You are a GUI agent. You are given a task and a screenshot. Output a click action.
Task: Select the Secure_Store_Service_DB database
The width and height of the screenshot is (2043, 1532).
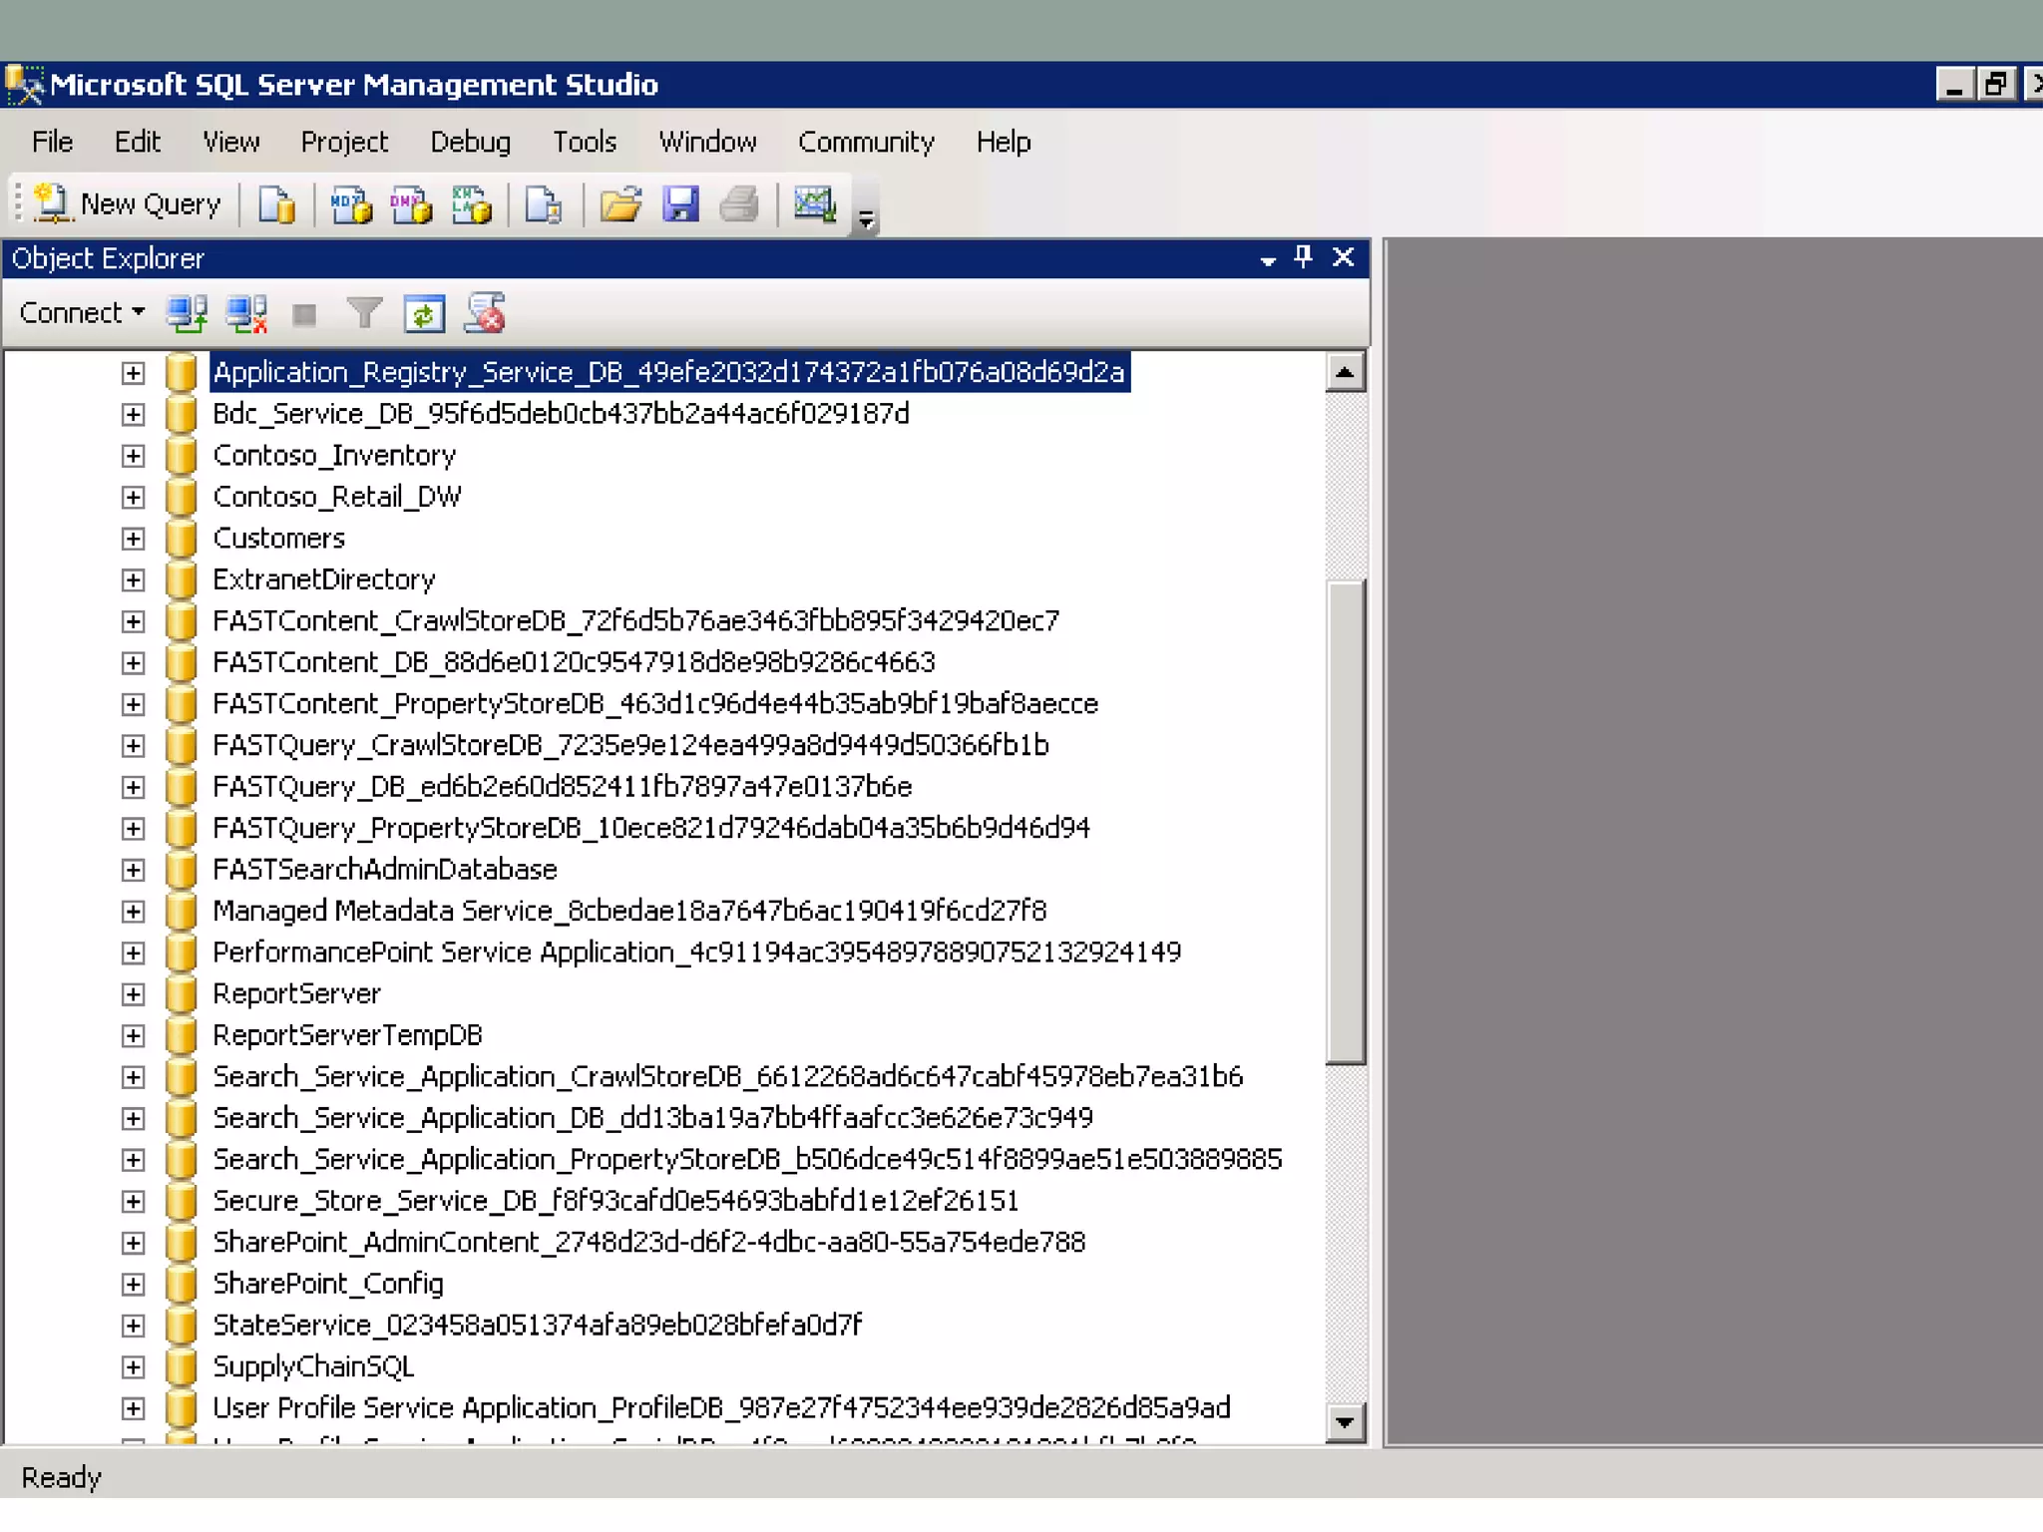point(615,1201)
